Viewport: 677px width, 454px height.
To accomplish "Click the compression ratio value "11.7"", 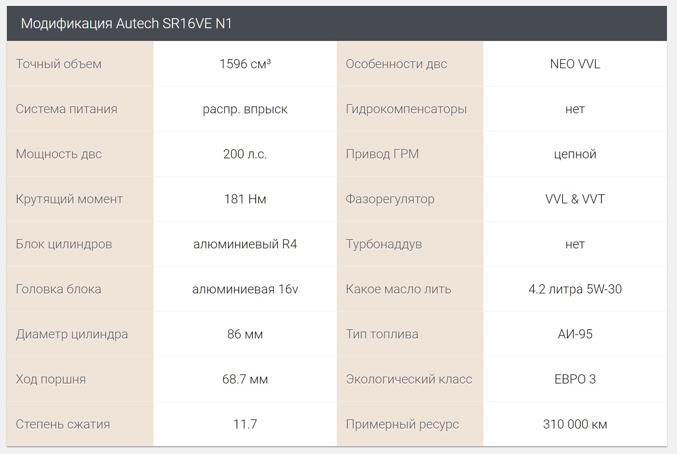I will 245,424.
